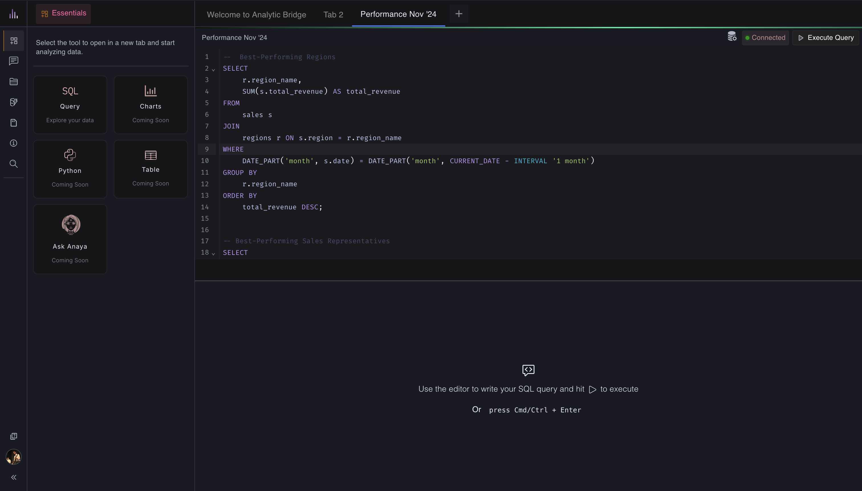
Task: Open the saved file sidebar icon
Action: click(13, 123)
